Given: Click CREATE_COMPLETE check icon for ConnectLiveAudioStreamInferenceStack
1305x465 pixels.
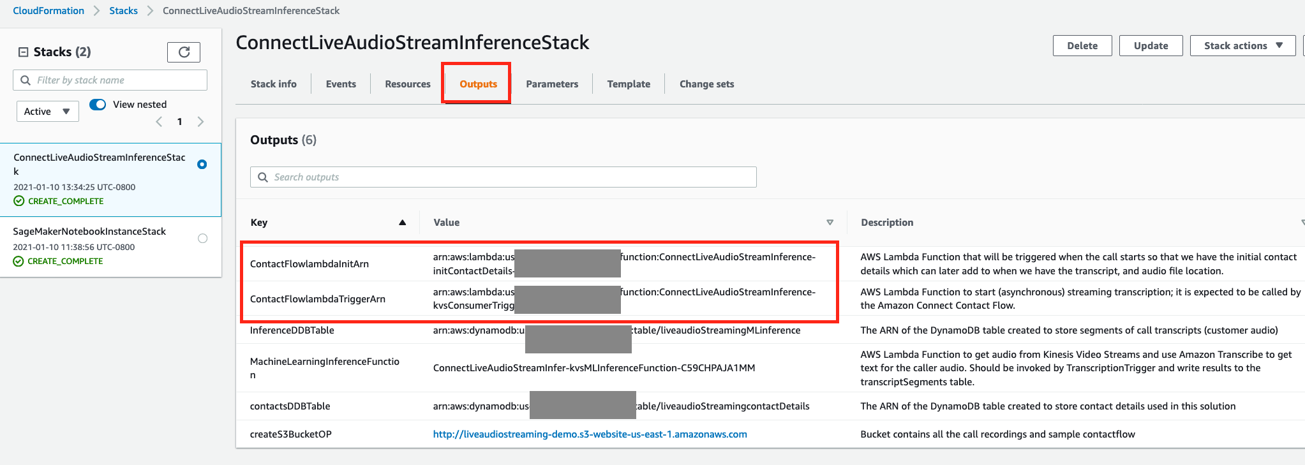Looking at the screenshot, I should pyautogui.click(x=19, y=201).
